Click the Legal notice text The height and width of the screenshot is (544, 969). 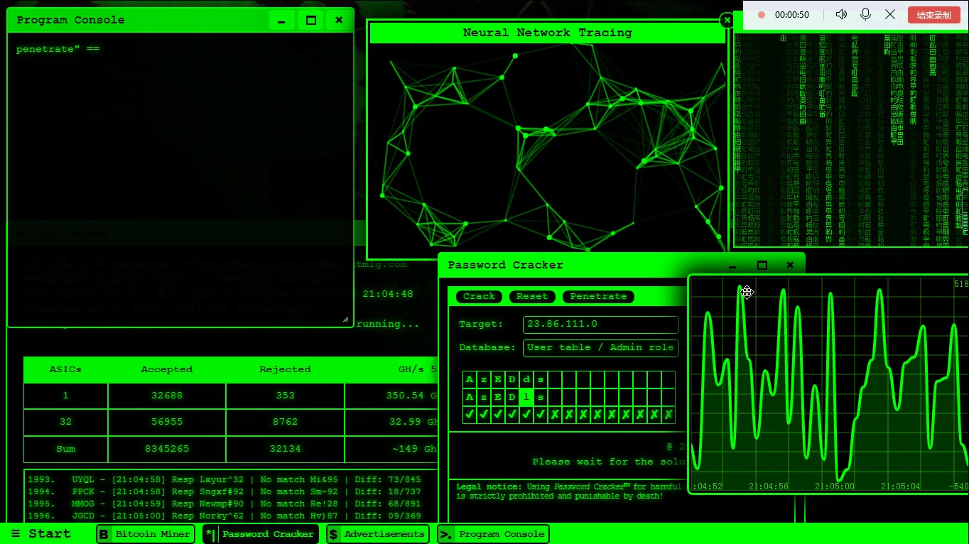[x=568, y=491]
